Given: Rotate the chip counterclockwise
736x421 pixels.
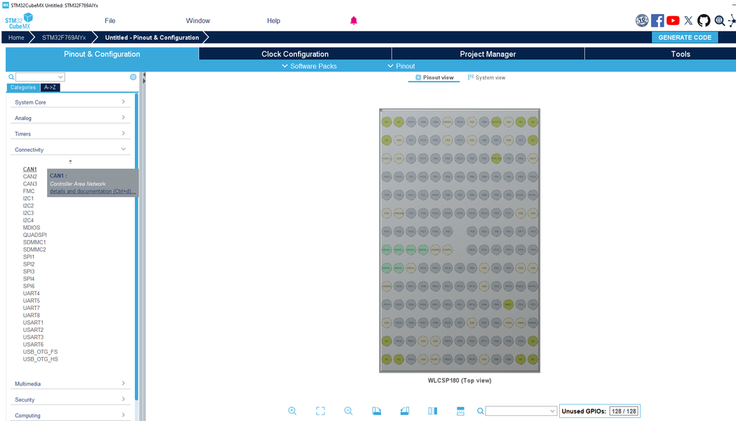Looking at the screenshot, I should pos(404,411).
